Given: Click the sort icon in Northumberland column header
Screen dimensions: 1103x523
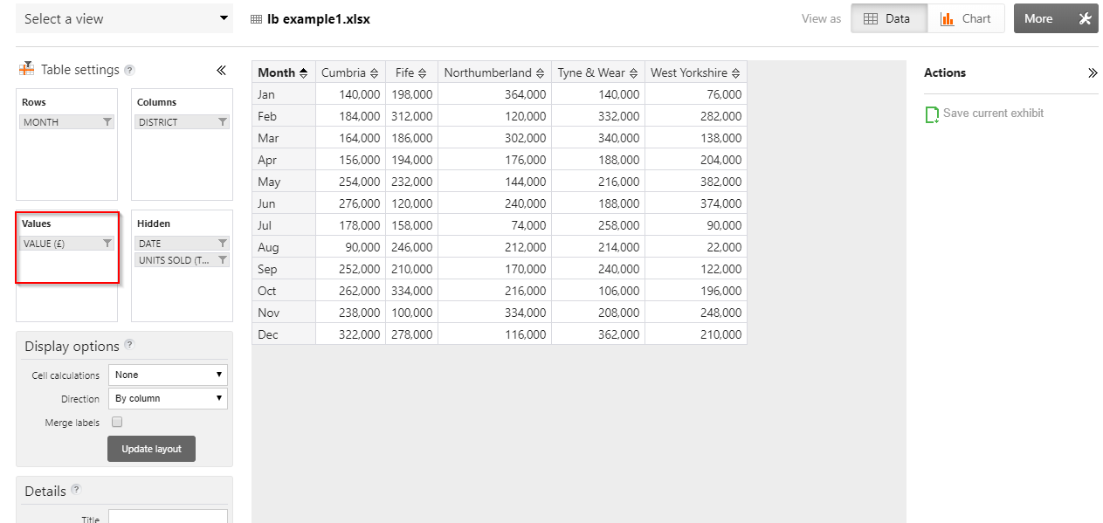Looking at the screenshot, I should coord(541,73).
